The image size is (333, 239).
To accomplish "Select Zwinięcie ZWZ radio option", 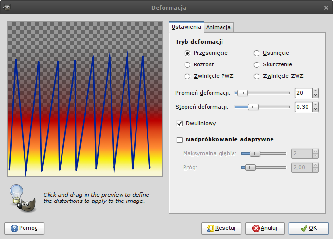I will (257, 76).
